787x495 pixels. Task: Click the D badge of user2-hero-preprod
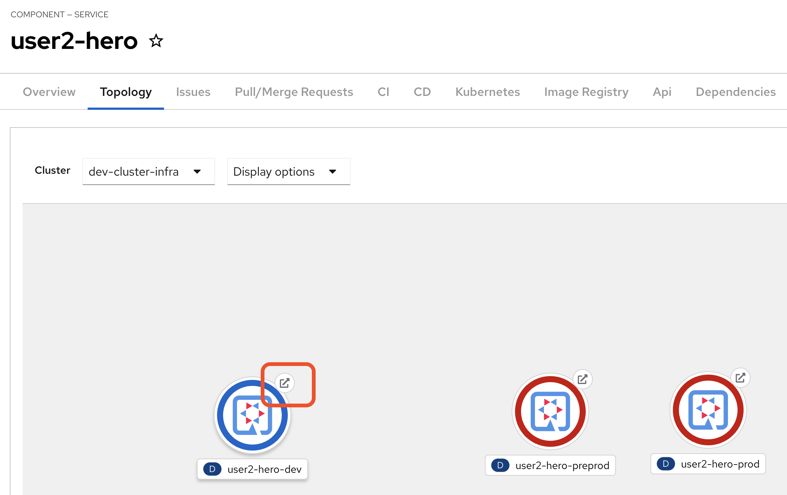(x=500, y=465)
